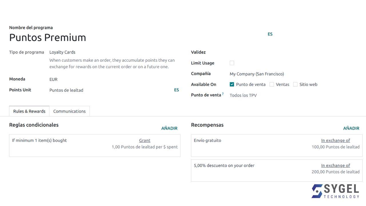366x206 pixels.
Task: Add a new rule under Reglas condicionales
Action: pos(169,128)
